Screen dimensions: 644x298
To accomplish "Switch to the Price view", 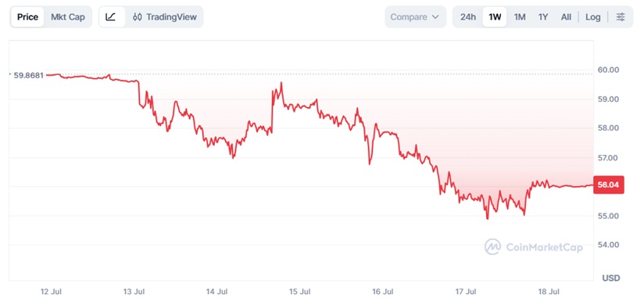I will [x=27, y=17].
